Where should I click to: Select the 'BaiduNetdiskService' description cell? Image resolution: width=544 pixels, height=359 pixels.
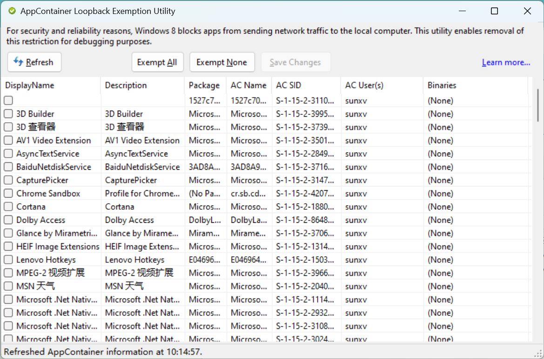tap(142, 167)
